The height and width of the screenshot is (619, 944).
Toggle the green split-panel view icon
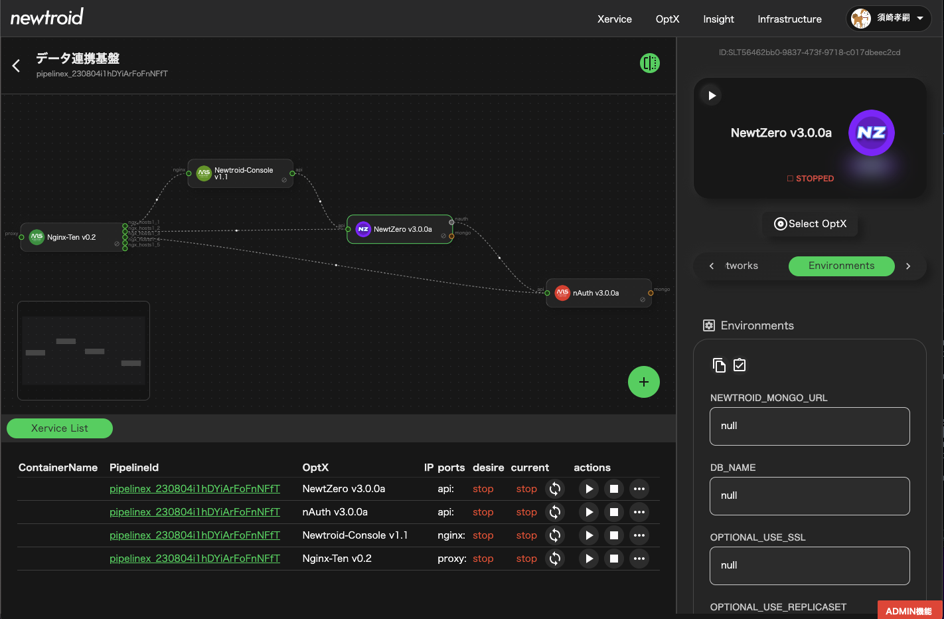(650, 63)
